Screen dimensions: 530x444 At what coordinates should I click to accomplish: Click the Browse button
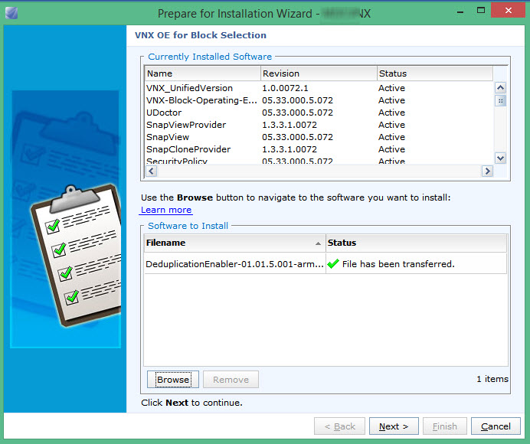pos(173,380)
